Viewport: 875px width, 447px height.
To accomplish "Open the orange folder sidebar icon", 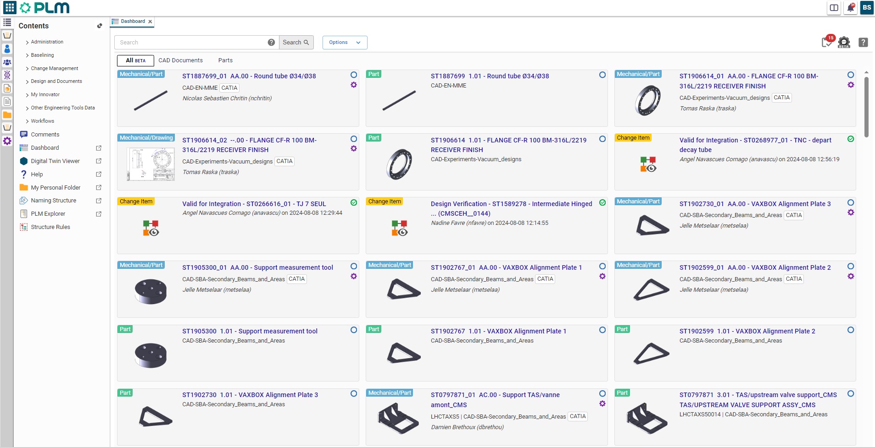I will (7, 114).
